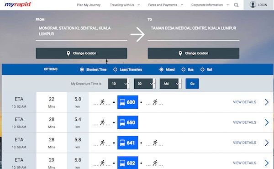Select the bus 650 route badge
Viewport: 274px width, 169px height.
click(127, 122)
